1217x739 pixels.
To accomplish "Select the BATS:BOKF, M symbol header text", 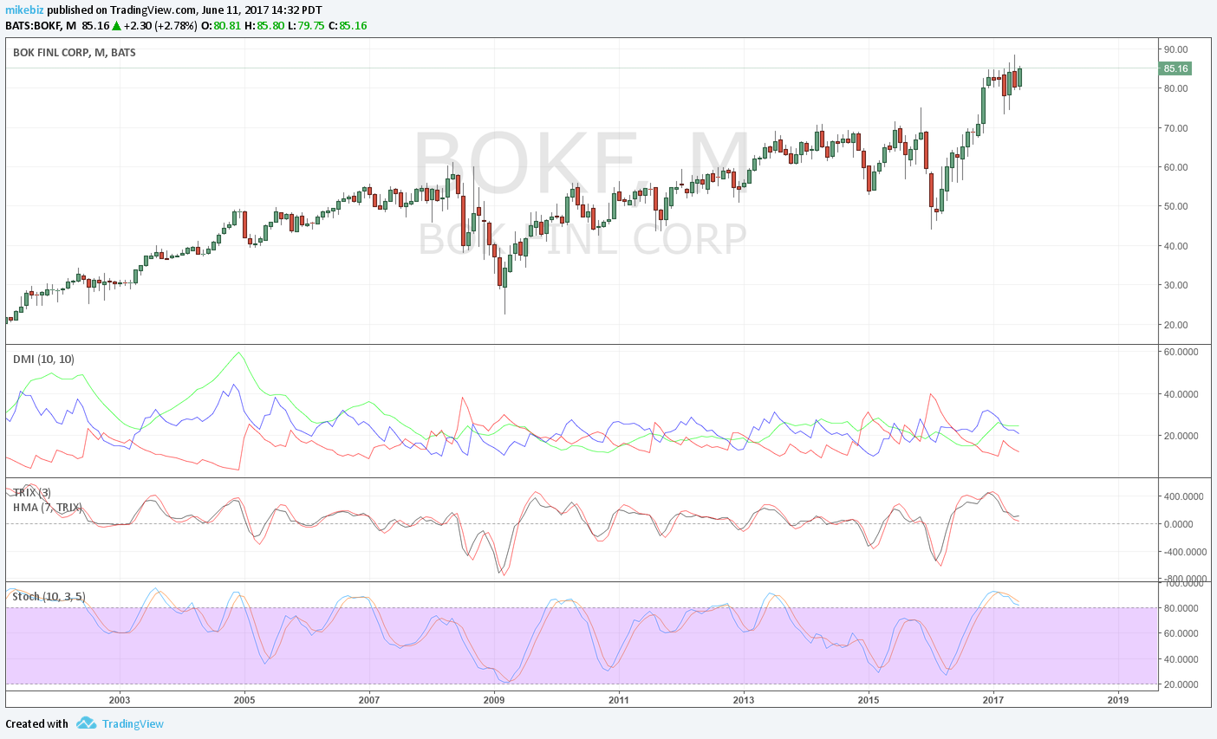I will point(41,25).
